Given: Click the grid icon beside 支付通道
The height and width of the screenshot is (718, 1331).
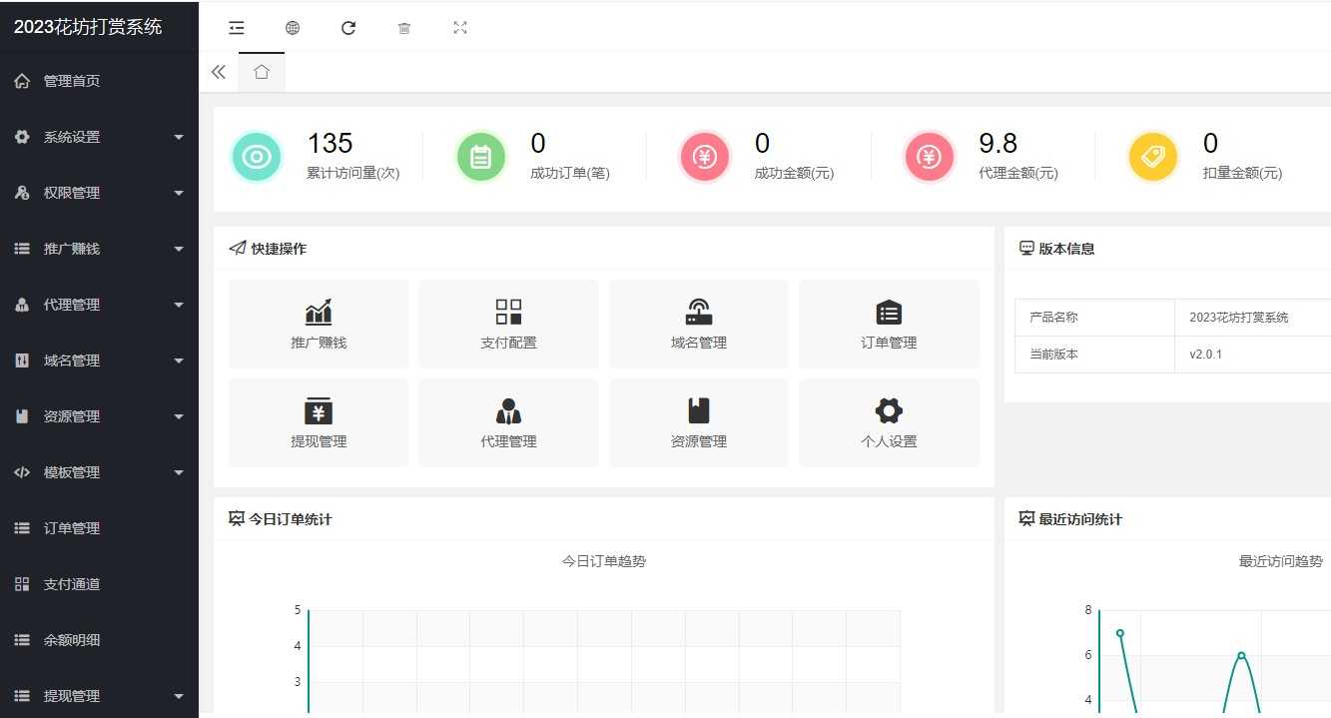Looking at the screenshot, I should click(x=22, y=584).
